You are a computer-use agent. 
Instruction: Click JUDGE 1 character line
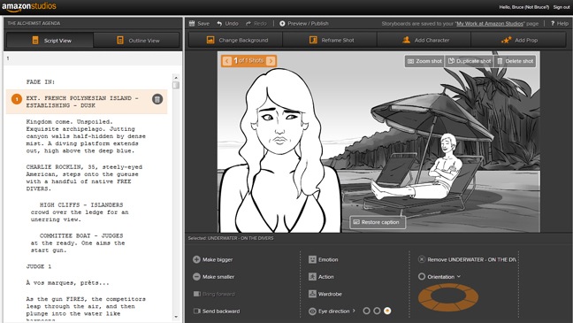coord(38,266)
